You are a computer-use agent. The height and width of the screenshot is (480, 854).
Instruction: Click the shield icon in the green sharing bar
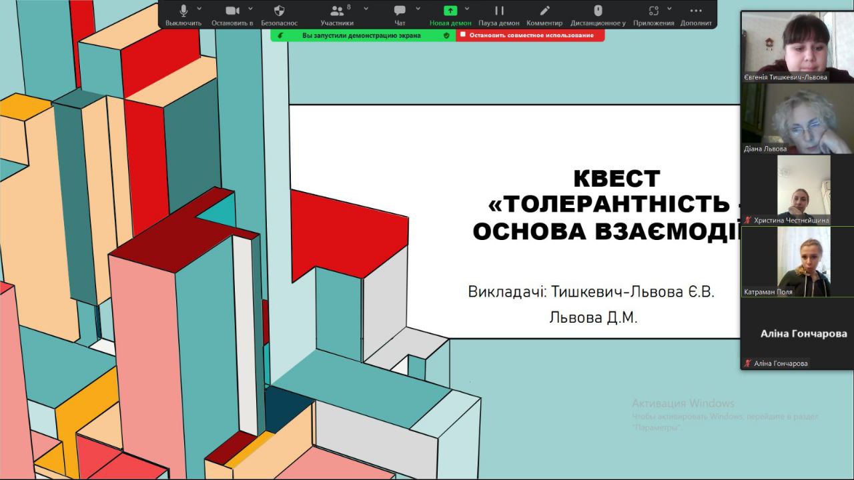click(x=446, y=35)
